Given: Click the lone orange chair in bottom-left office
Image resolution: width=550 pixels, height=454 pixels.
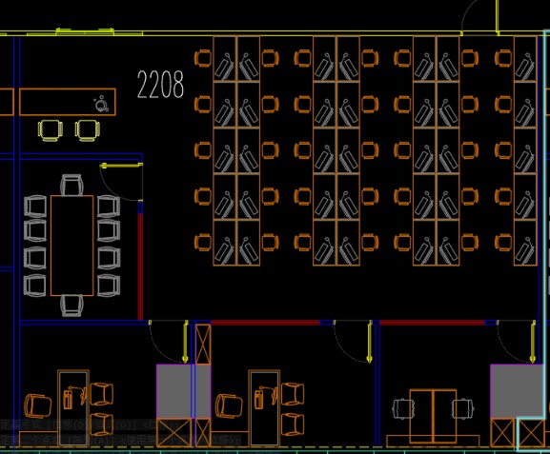Looking at the screenshot, I should [38, 406].
